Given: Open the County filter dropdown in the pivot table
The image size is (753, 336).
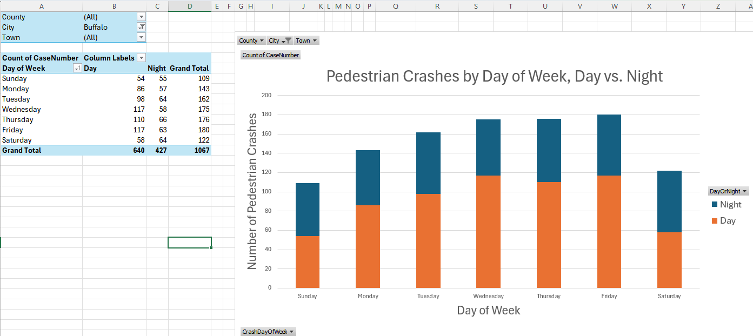Looking at the screenshot, I should pyautogui.click(x=141, y=17).
